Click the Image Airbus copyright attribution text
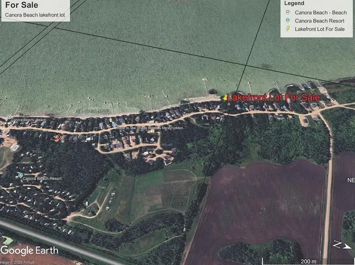Screen dimensions: 355x265 tap(17, 263)
